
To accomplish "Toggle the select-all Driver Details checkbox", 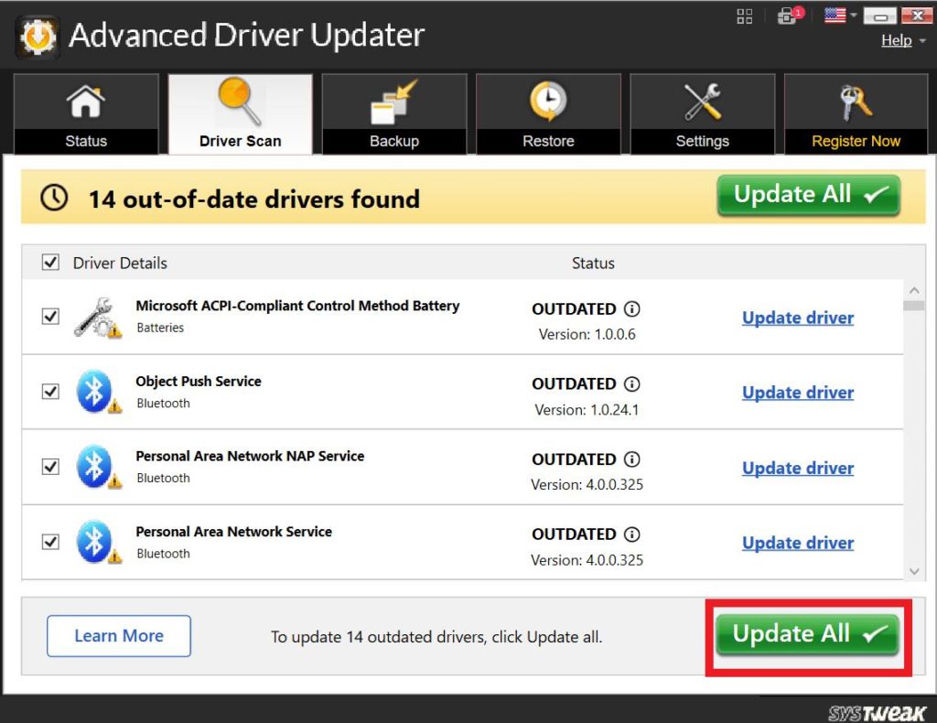I will point(51,264).
